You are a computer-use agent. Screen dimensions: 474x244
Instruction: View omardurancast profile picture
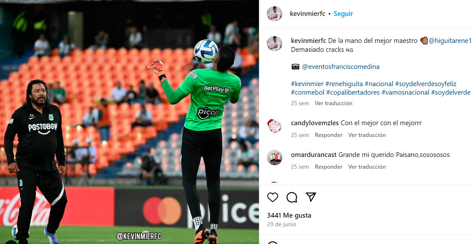pos(275,158)
